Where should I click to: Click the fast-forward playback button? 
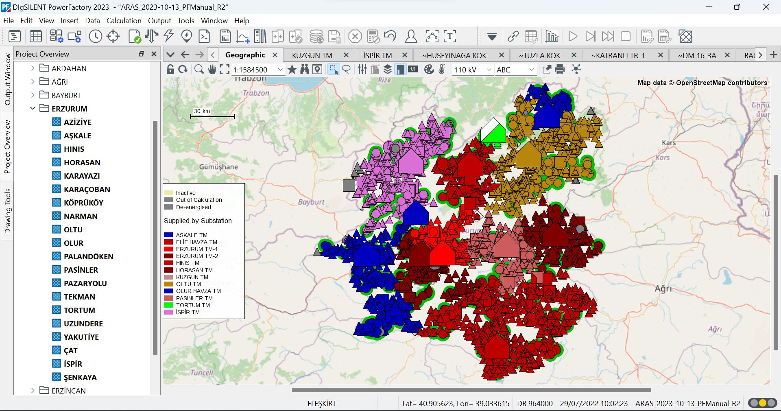(x=608, y=37)
